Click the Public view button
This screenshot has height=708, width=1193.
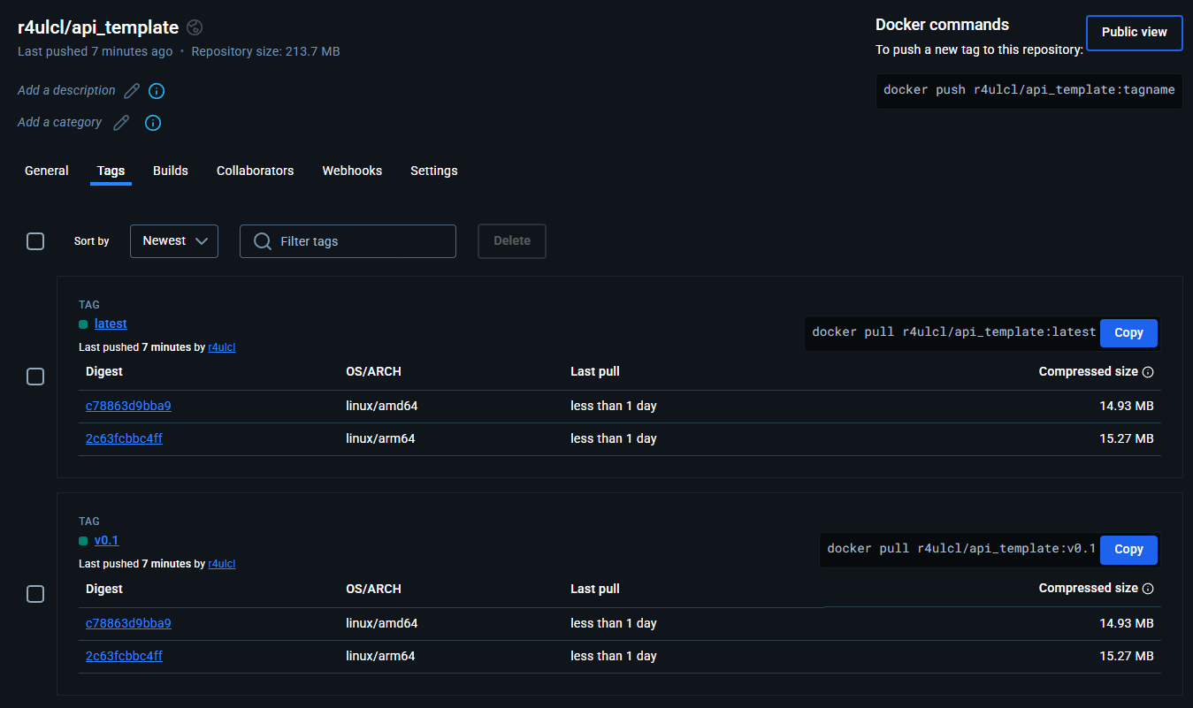pyautogui.click(x=1134, y=32)
